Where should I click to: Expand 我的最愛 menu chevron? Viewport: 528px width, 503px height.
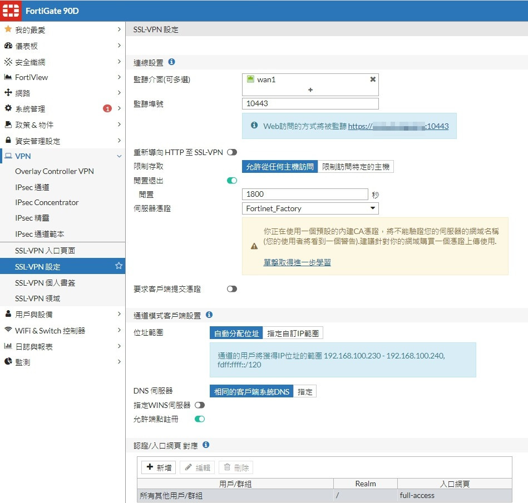119,29
